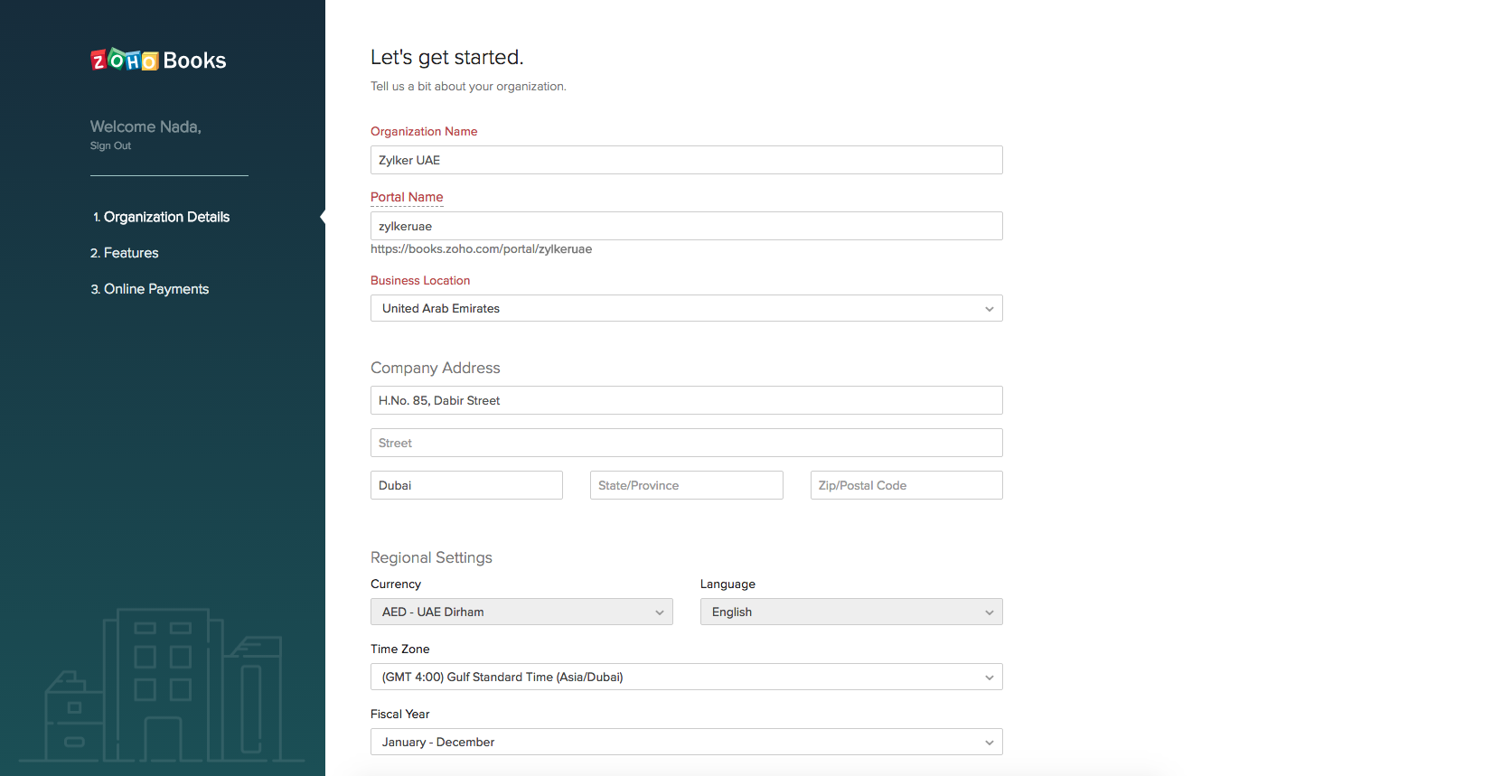
Task: Go to the Features step
Action: pos(131,253)
